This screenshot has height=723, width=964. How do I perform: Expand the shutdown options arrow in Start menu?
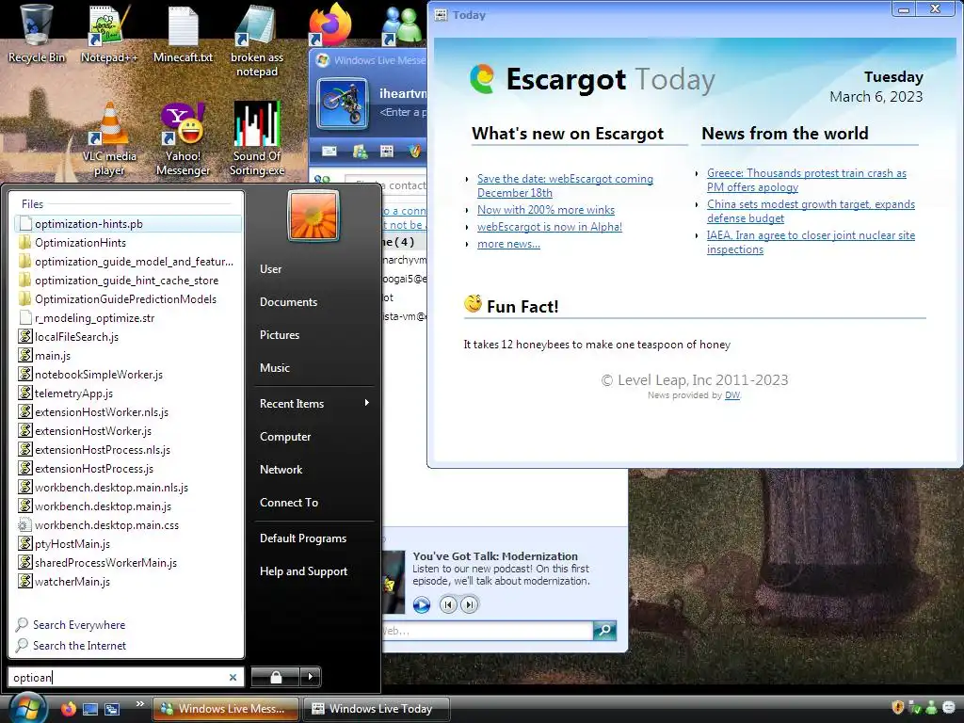[311, 677]
